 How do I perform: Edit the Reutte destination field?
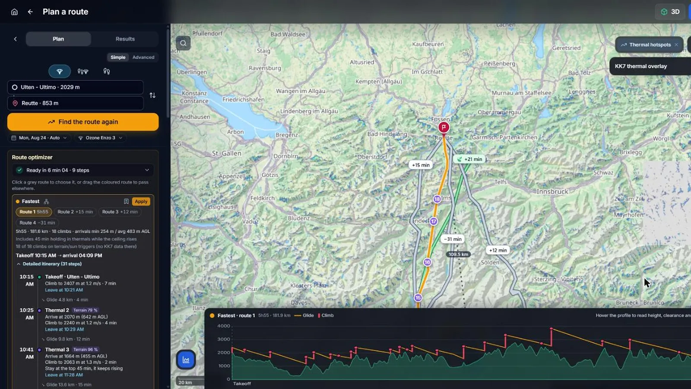[x=75, y=103]
